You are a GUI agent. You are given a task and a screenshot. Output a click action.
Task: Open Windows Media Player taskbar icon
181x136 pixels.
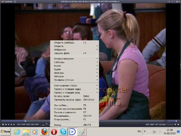point(35,131)
